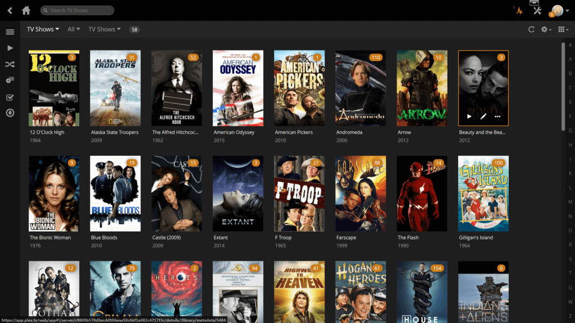This screenshot has height=323, width=575.
Task: Open the Indians + Aliens poster
Action: [483, 292]
